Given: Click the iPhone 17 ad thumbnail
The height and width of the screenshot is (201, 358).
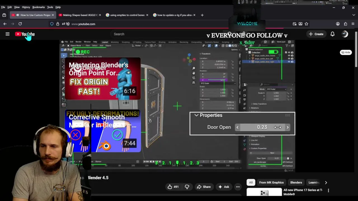Looking at the screenshot, I should 264,192.
